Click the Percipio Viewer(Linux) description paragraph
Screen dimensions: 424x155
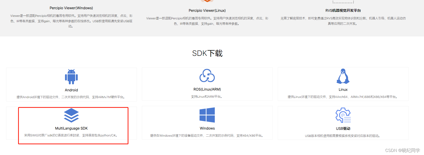click(x=207, y=21)
